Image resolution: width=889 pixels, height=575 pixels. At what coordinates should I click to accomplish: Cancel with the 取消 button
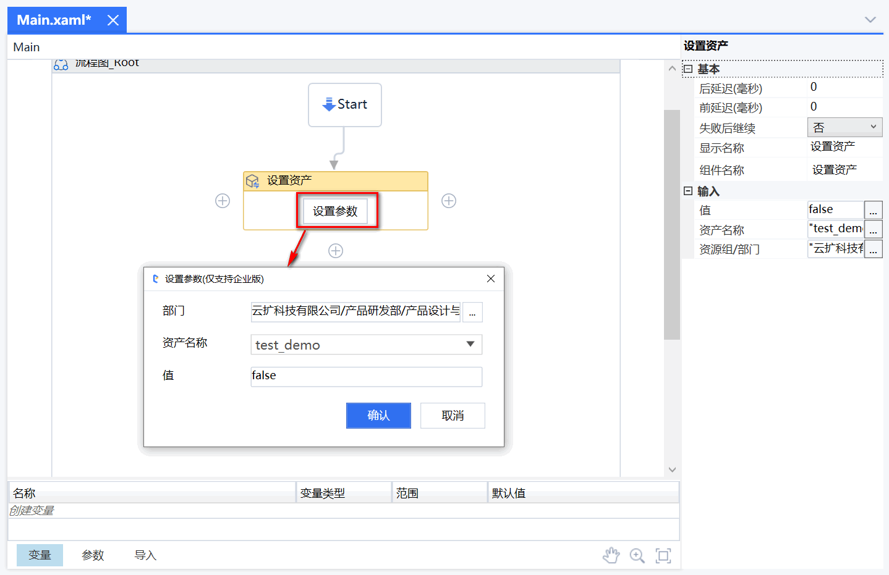pos(453,416)
